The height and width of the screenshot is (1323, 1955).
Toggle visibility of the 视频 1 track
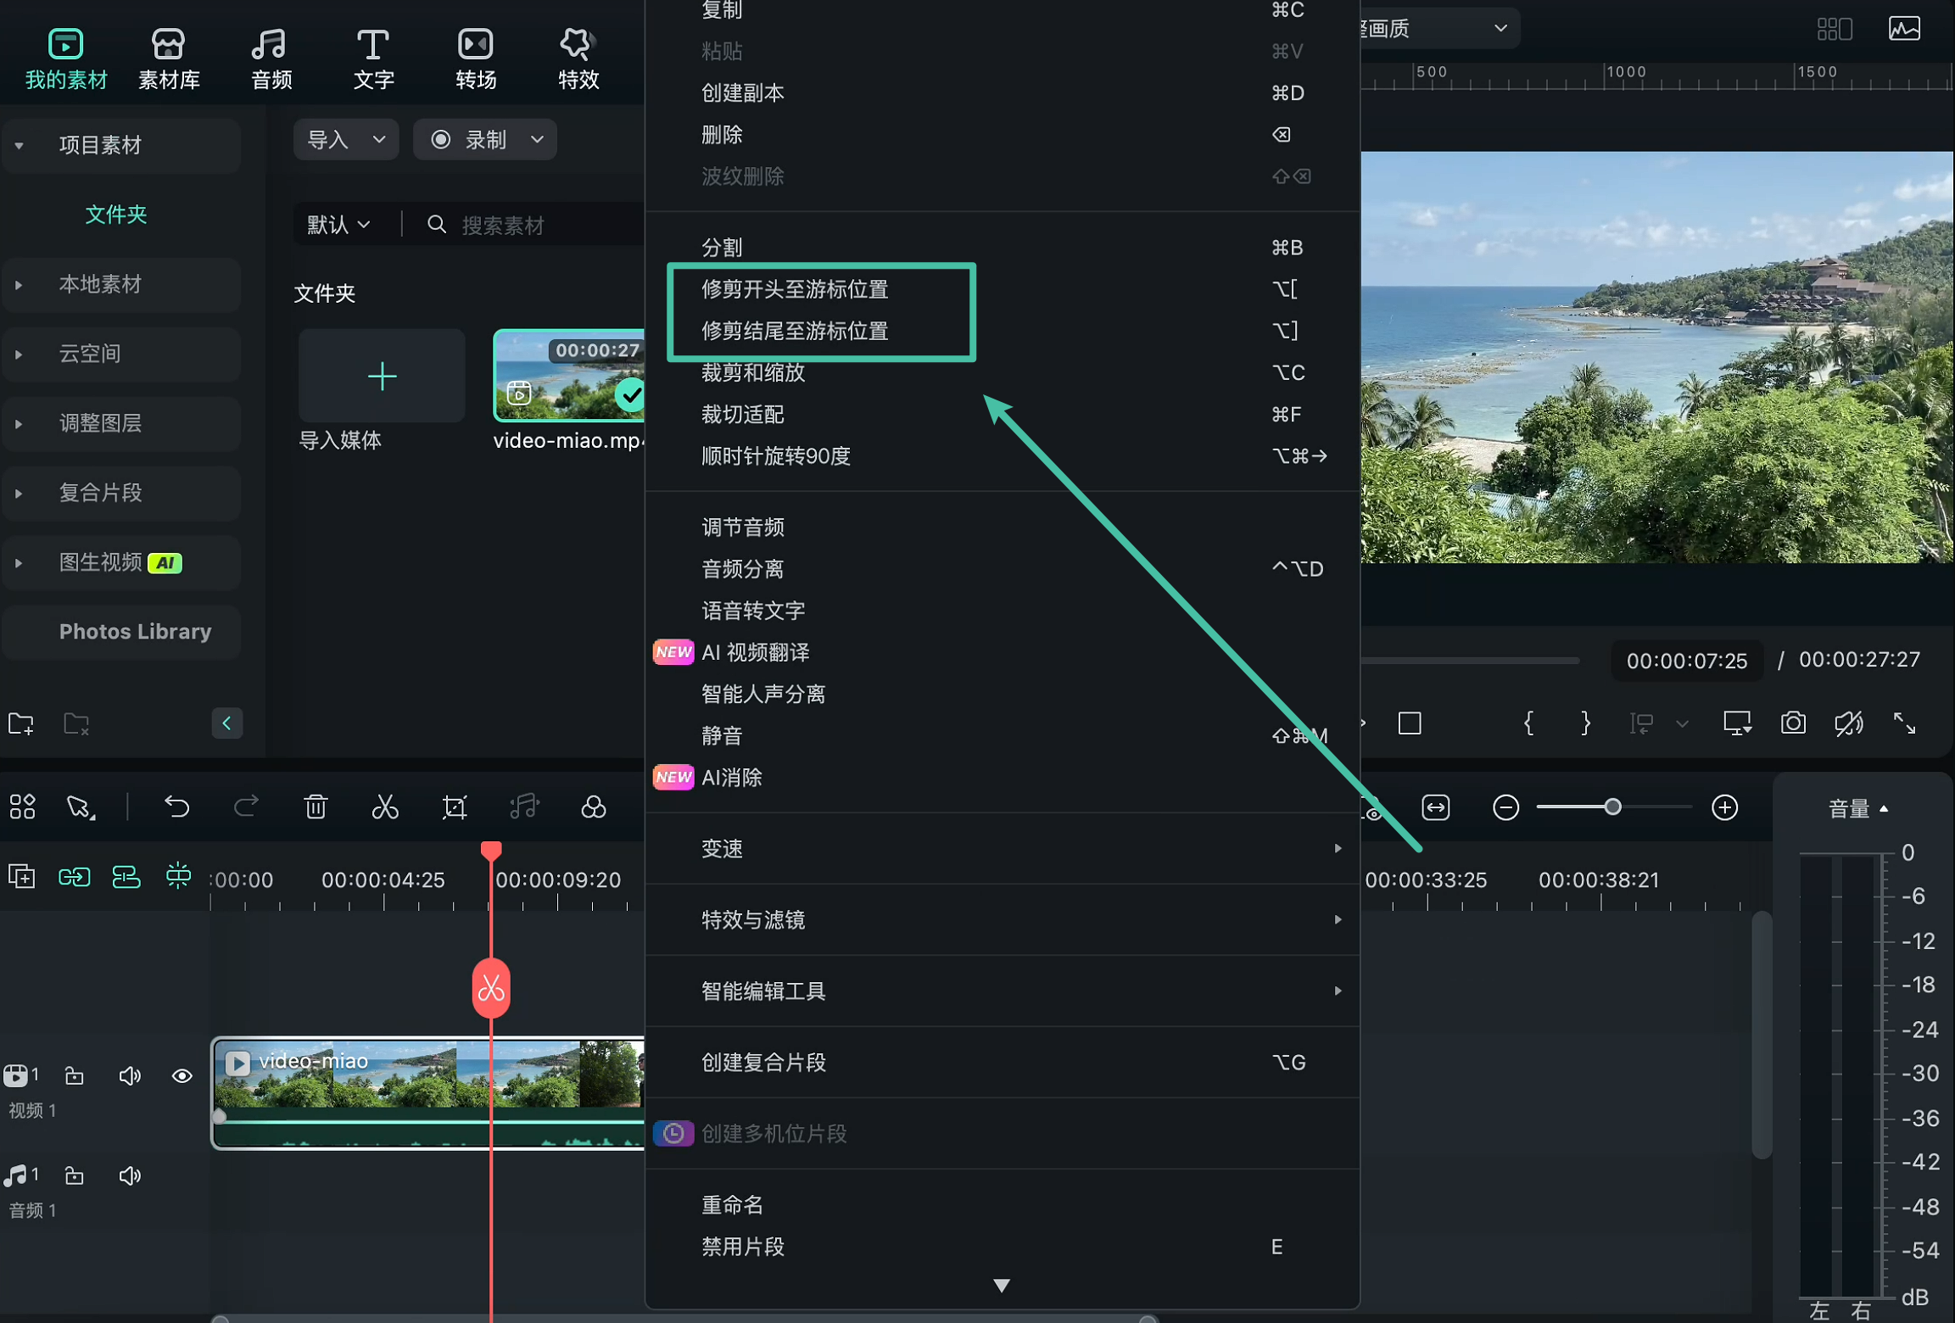click(182, 1075)
